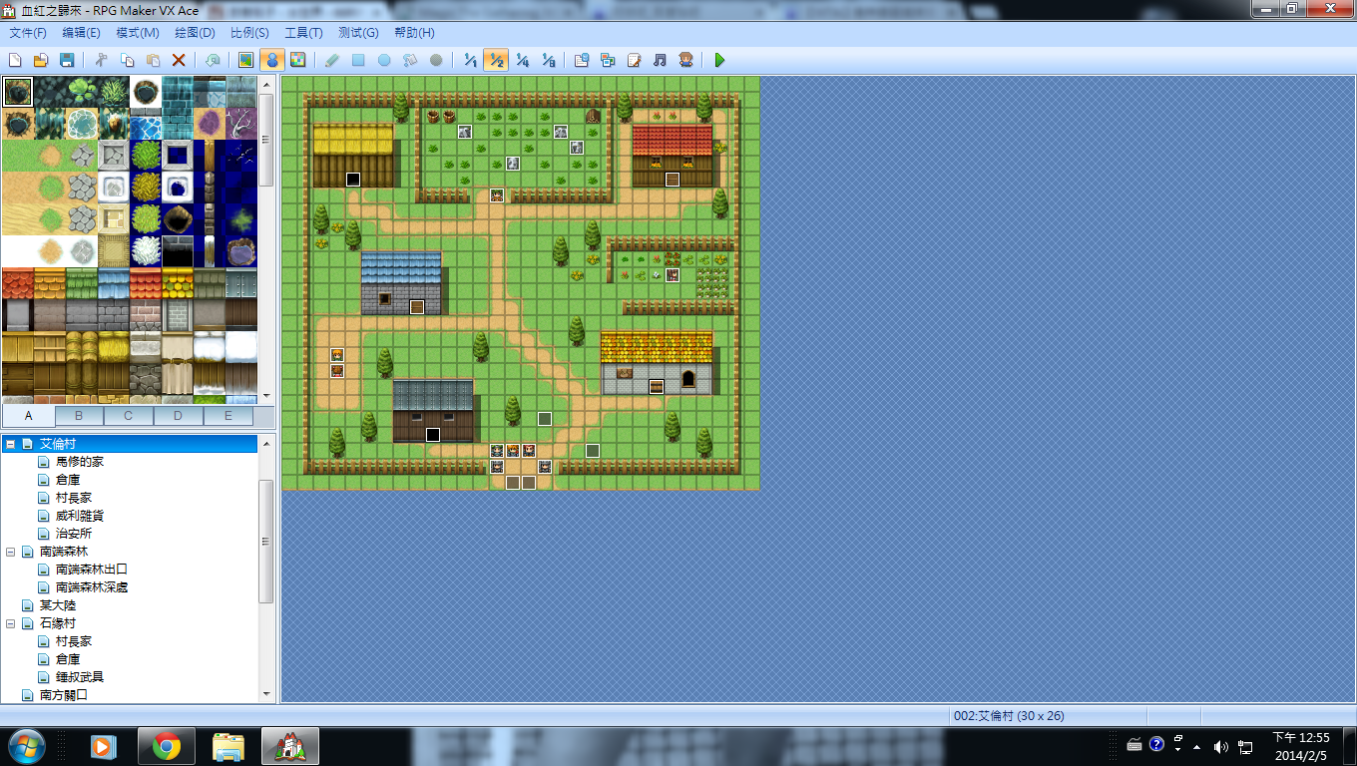Open the 模式(M) menu
Viewport: 1357px width, 766px height.
pos(138,33)
